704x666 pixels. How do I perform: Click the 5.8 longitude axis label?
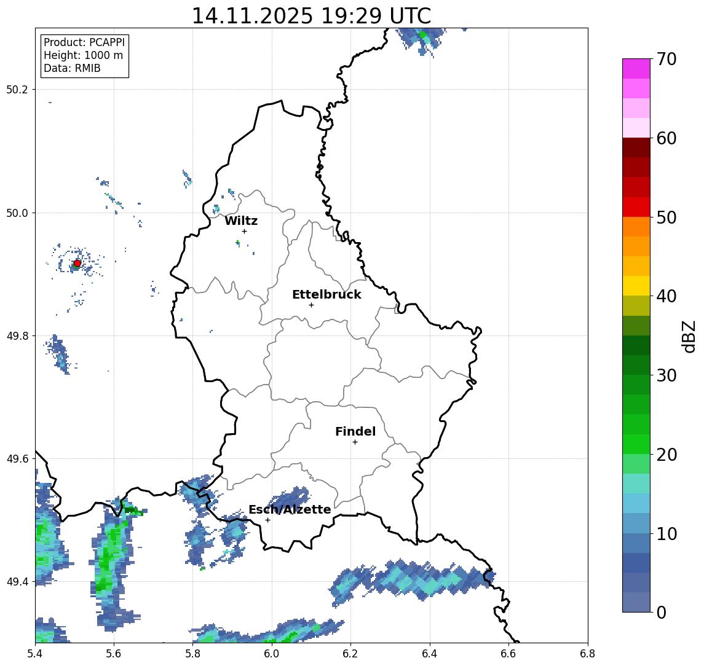(193, 654)
